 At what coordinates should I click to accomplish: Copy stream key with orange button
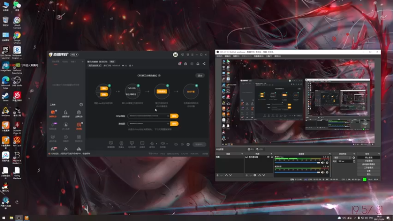pos(174,124)
